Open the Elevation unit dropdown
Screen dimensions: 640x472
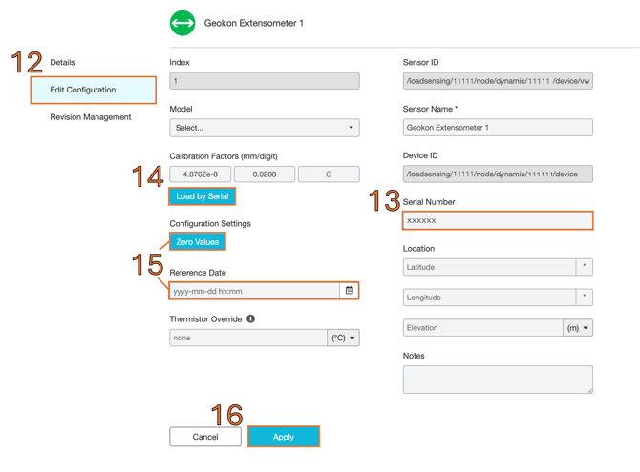[x=578, y=328]
